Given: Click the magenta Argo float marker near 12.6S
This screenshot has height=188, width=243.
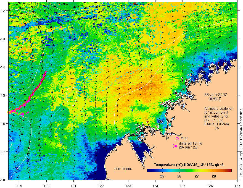Looking at the screenshot, I should [61, 27].
